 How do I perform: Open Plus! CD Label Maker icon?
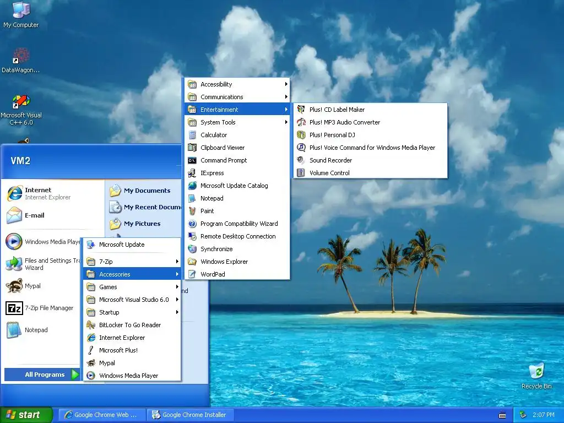click(x=301, y=110)
